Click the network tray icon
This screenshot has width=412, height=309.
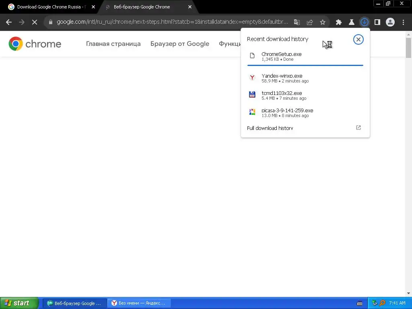[375, 303]
